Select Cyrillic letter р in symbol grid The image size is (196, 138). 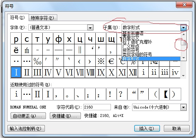[16, 39]
